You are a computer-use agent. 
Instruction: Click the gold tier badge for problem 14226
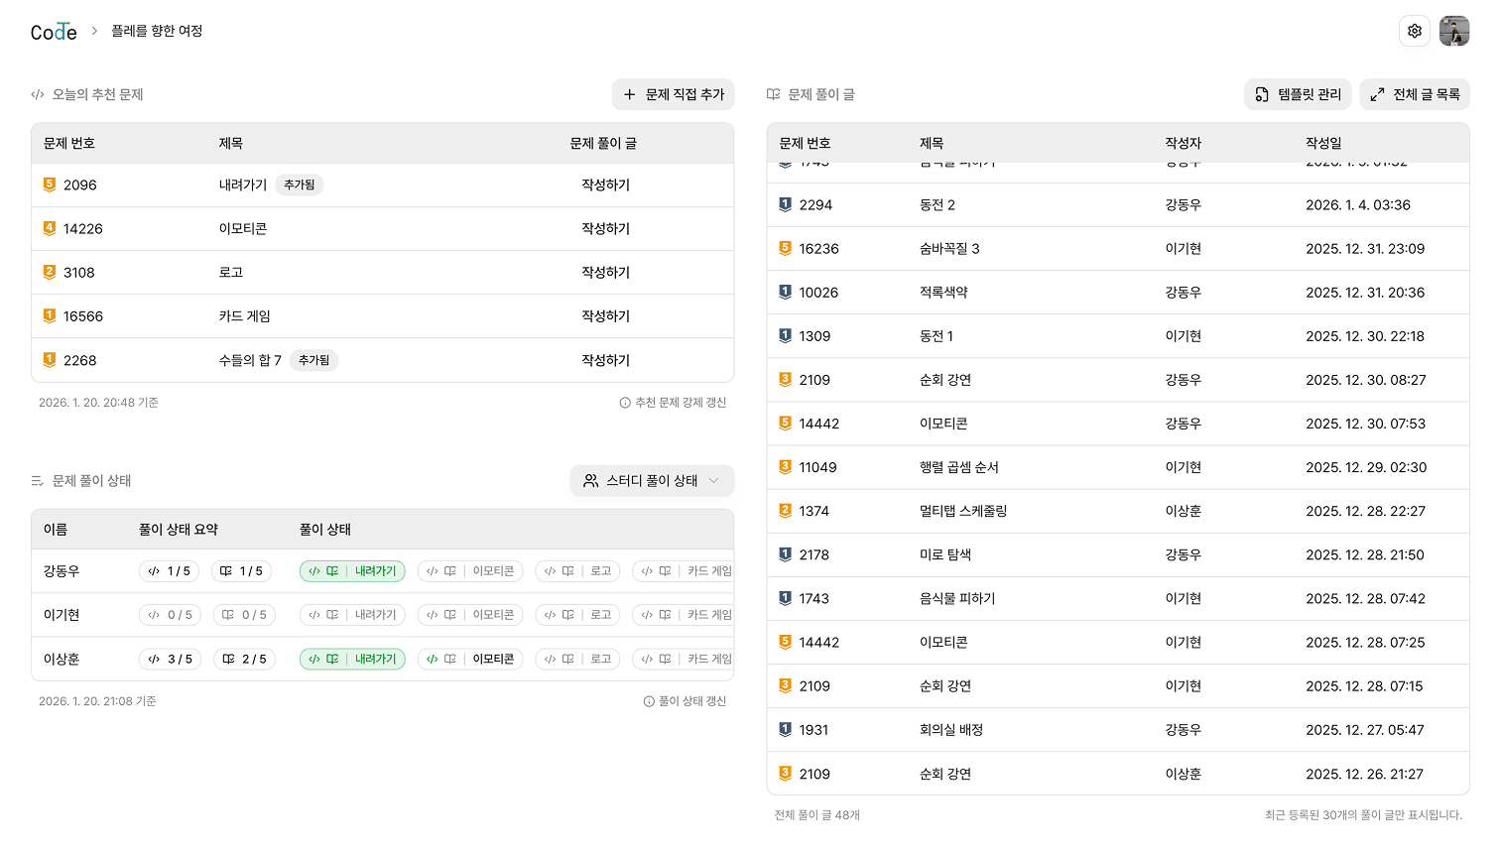pos(49,228)
